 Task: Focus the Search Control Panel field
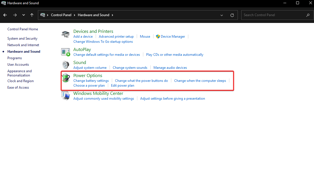coord(277,15)
